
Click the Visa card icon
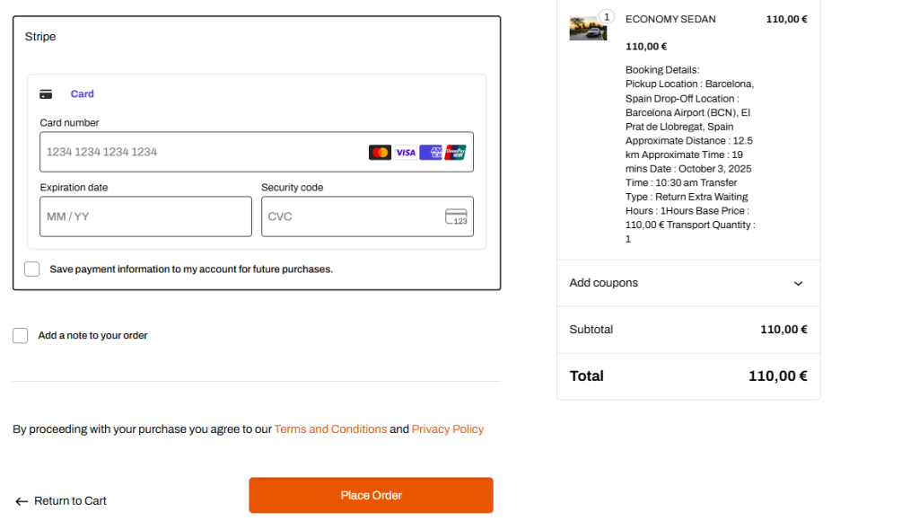(406, 153)
